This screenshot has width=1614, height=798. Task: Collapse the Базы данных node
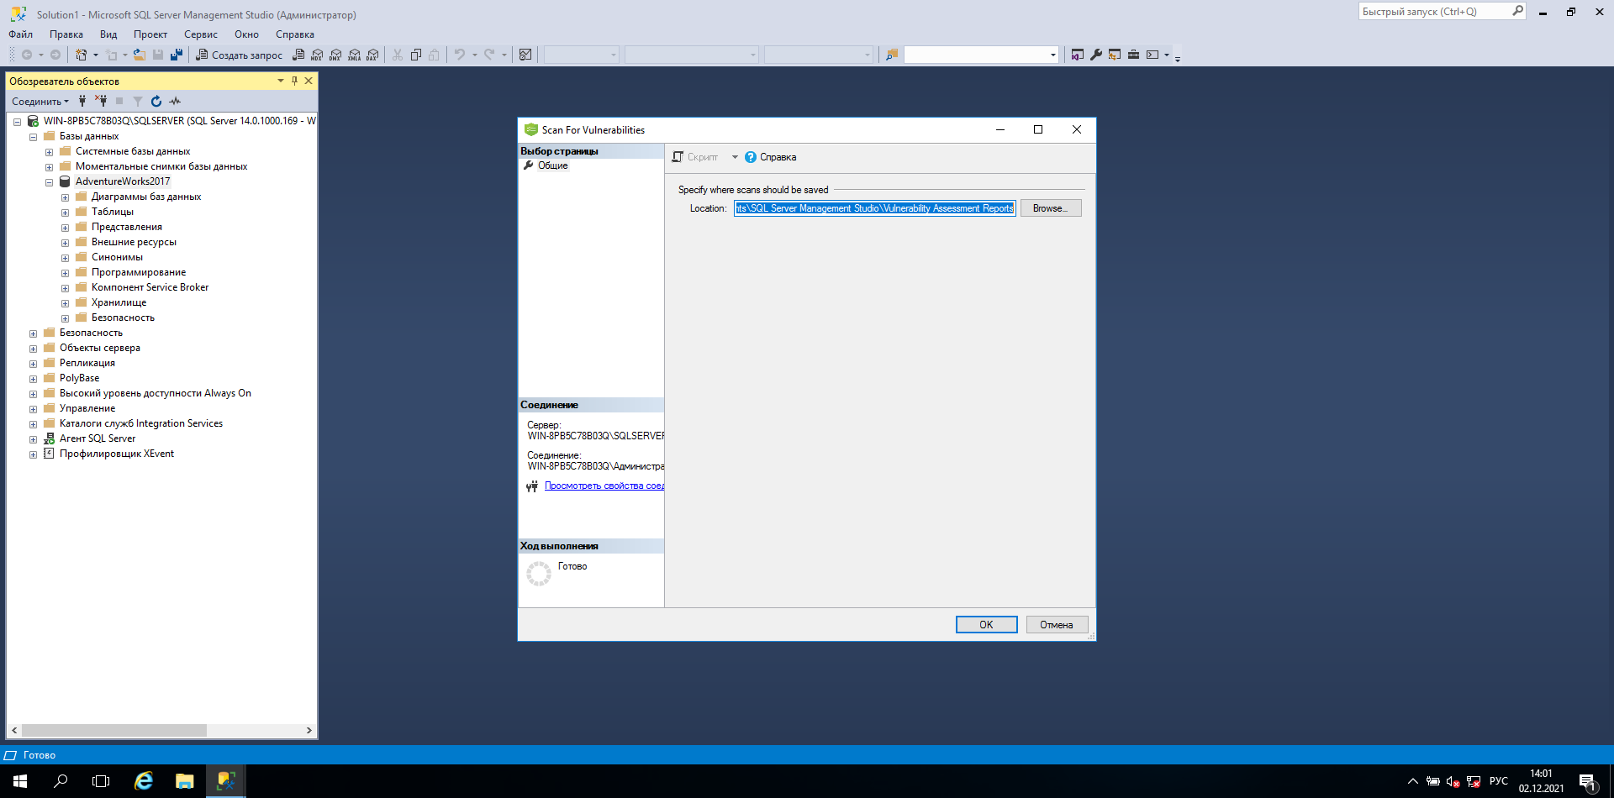click(33, 137)
